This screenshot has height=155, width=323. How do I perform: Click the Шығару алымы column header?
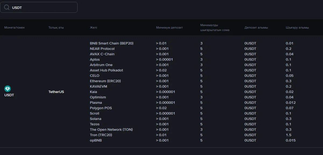pos(297,27)
